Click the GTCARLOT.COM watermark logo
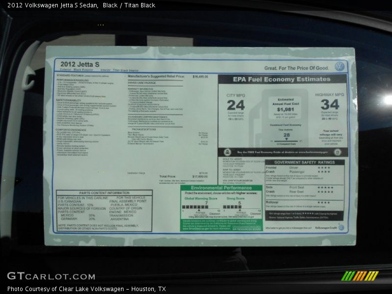 [51, 276]
